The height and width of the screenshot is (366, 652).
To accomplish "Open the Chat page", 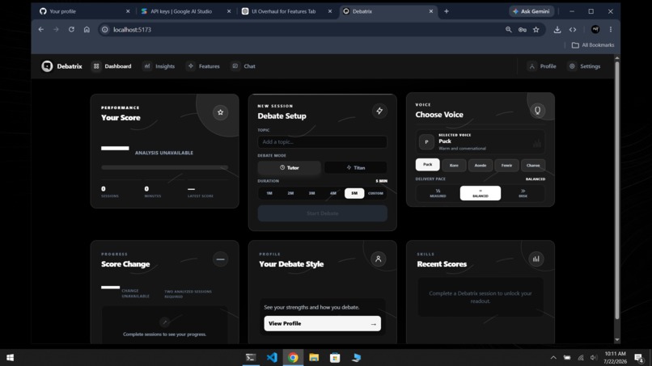I will tap(243, 66).
